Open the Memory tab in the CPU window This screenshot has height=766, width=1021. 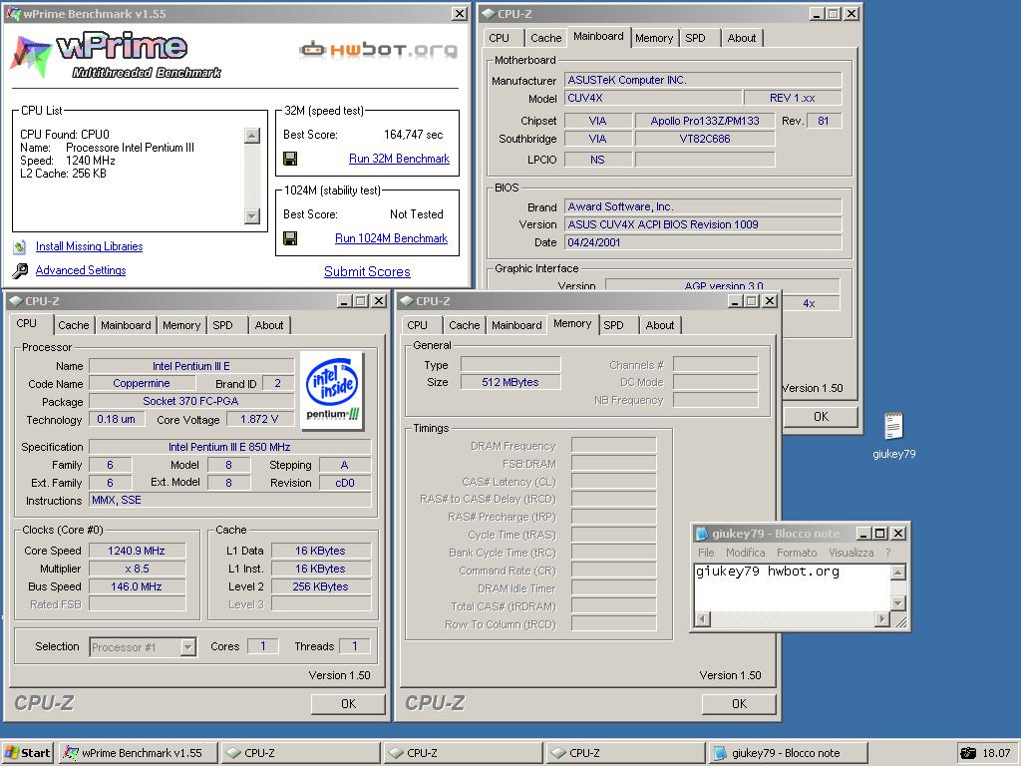[181, 325]
